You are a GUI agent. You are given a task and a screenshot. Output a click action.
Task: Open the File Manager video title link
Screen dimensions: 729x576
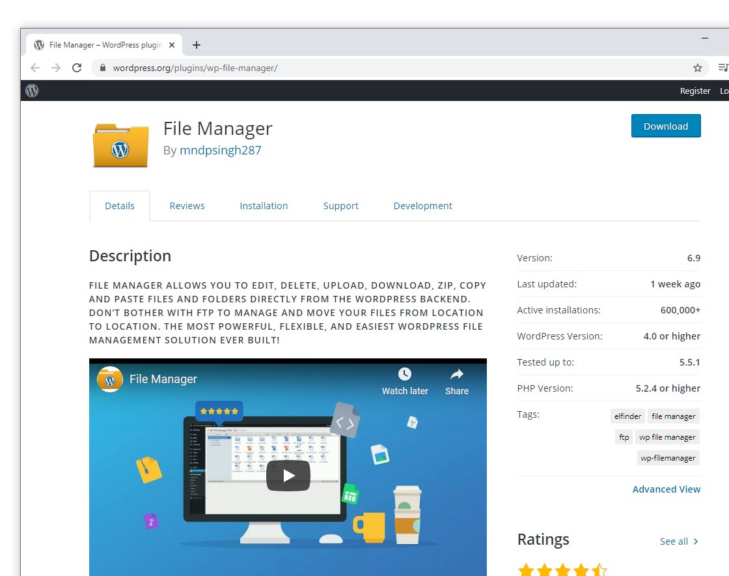coord(163,379)
